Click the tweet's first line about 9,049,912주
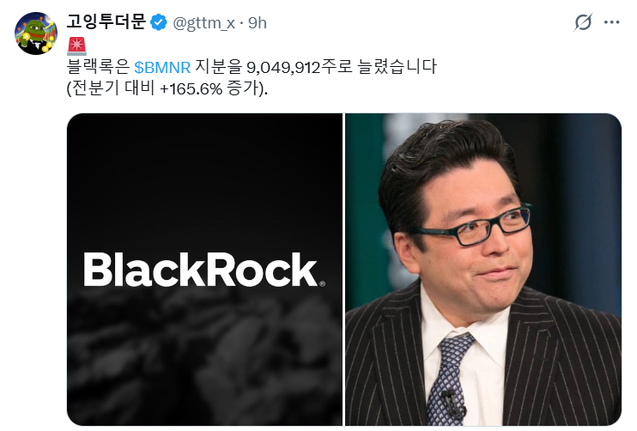Image resolution: width=637 pixels, height=431 pixels. coord(252,67)
